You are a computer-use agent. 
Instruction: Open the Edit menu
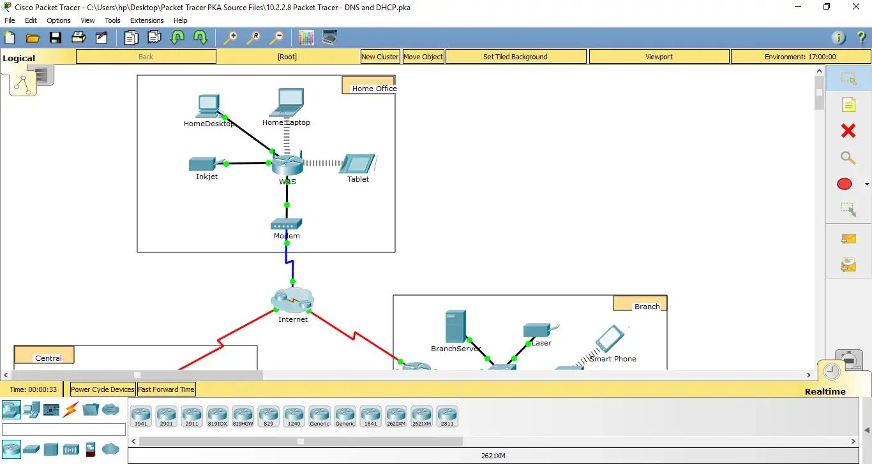31,20
